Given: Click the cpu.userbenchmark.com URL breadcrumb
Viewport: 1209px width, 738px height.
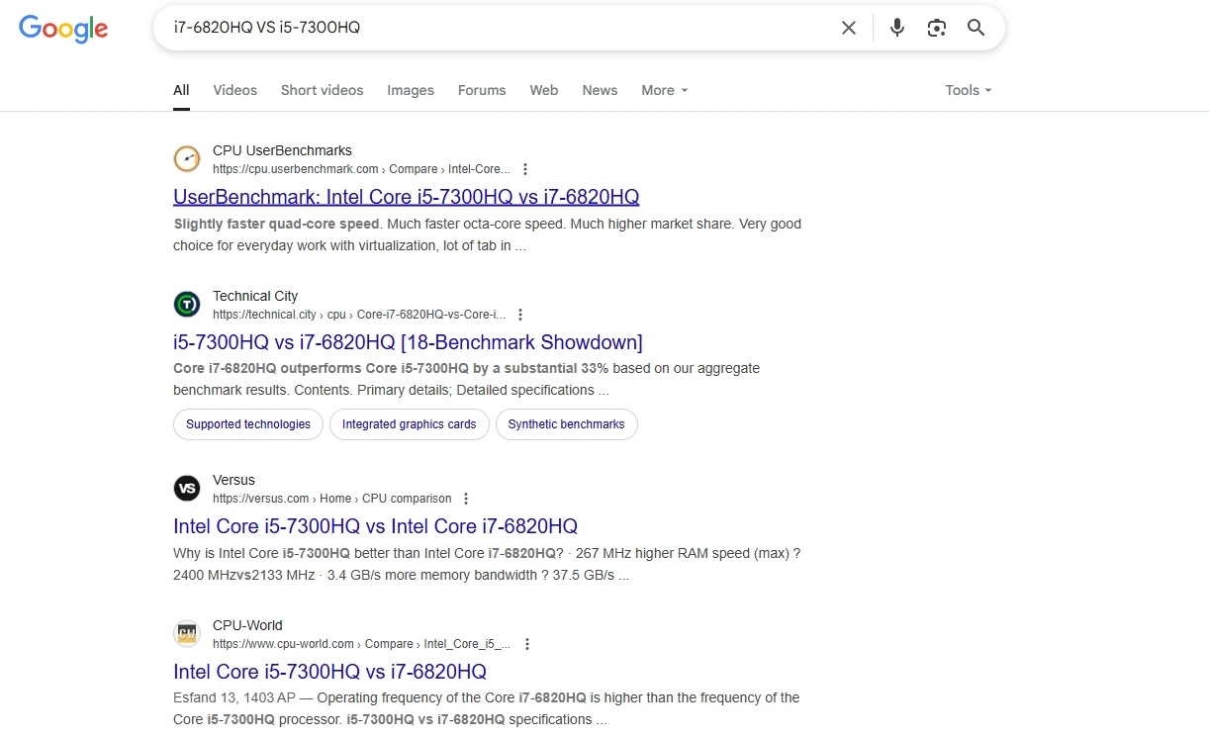Looking at the screenshot, I should pyautogui.click(x=362, y=169).
